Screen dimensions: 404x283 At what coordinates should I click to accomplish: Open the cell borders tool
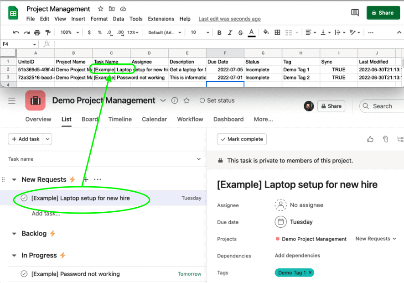click(277, 32)
